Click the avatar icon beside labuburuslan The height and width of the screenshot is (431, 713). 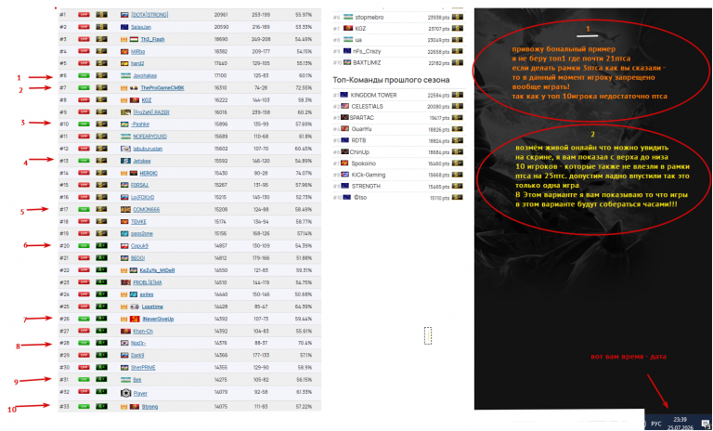pos(125,149)
